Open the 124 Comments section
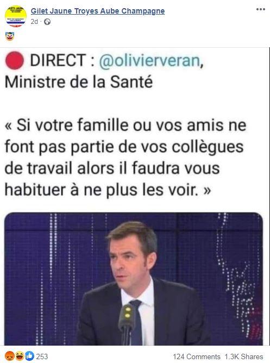 (x=197, y=356)
